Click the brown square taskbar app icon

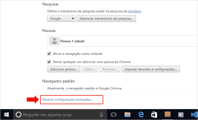tap(167, 115)
